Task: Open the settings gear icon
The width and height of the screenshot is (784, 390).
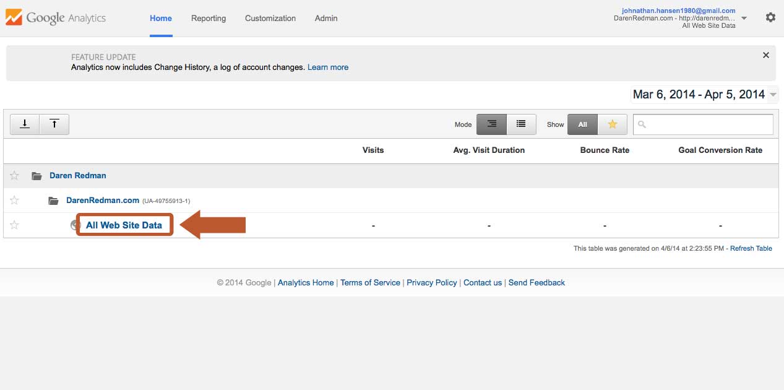Action: (x=770, y=18)
